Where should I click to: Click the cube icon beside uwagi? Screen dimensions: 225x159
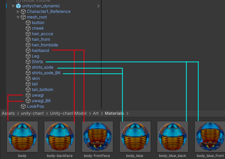point(28,96)
